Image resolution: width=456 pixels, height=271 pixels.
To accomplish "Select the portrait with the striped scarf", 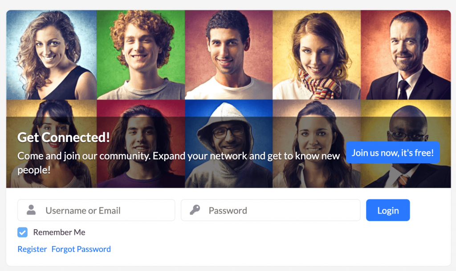I will 317,55.
